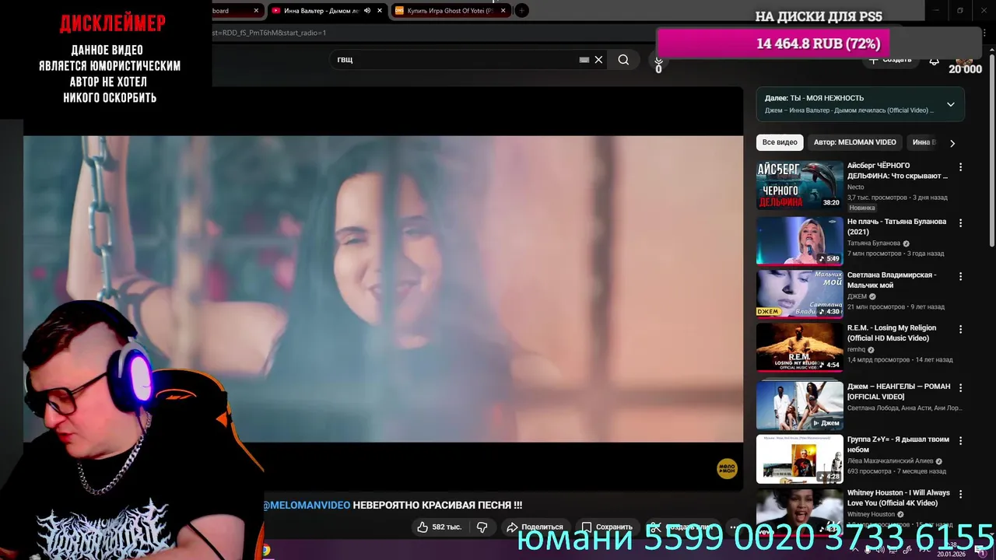Expand the Далее playlist panel chevron
The height and width of the screenshot is (560, 996).
coord(950,104)
